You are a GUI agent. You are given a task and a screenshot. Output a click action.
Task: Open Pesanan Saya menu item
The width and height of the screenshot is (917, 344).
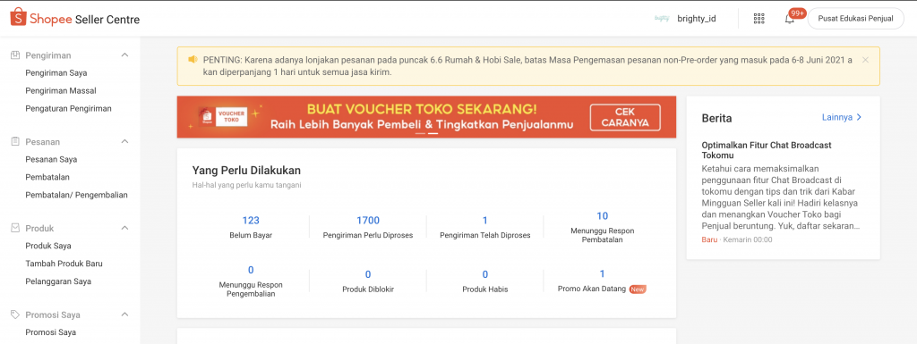coord(51,159)
